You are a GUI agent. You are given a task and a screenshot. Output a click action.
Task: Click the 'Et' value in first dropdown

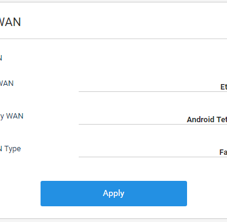pos(223,87)
